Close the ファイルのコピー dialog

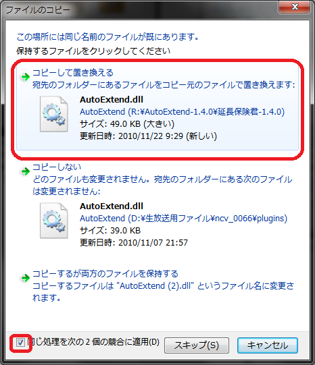[x=295, y=7]
